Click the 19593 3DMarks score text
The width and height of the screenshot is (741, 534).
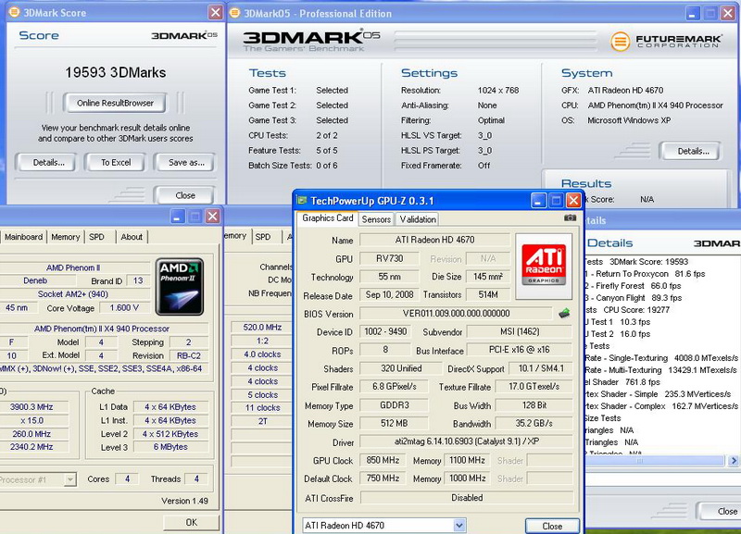[x=115, y=72]
